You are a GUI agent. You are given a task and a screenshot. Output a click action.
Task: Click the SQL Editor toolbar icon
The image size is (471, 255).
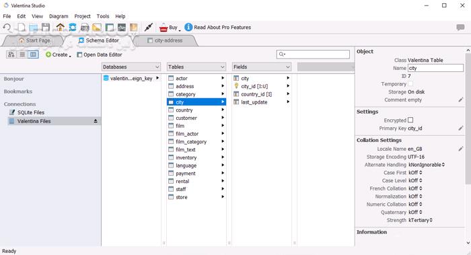pos(85,28)
